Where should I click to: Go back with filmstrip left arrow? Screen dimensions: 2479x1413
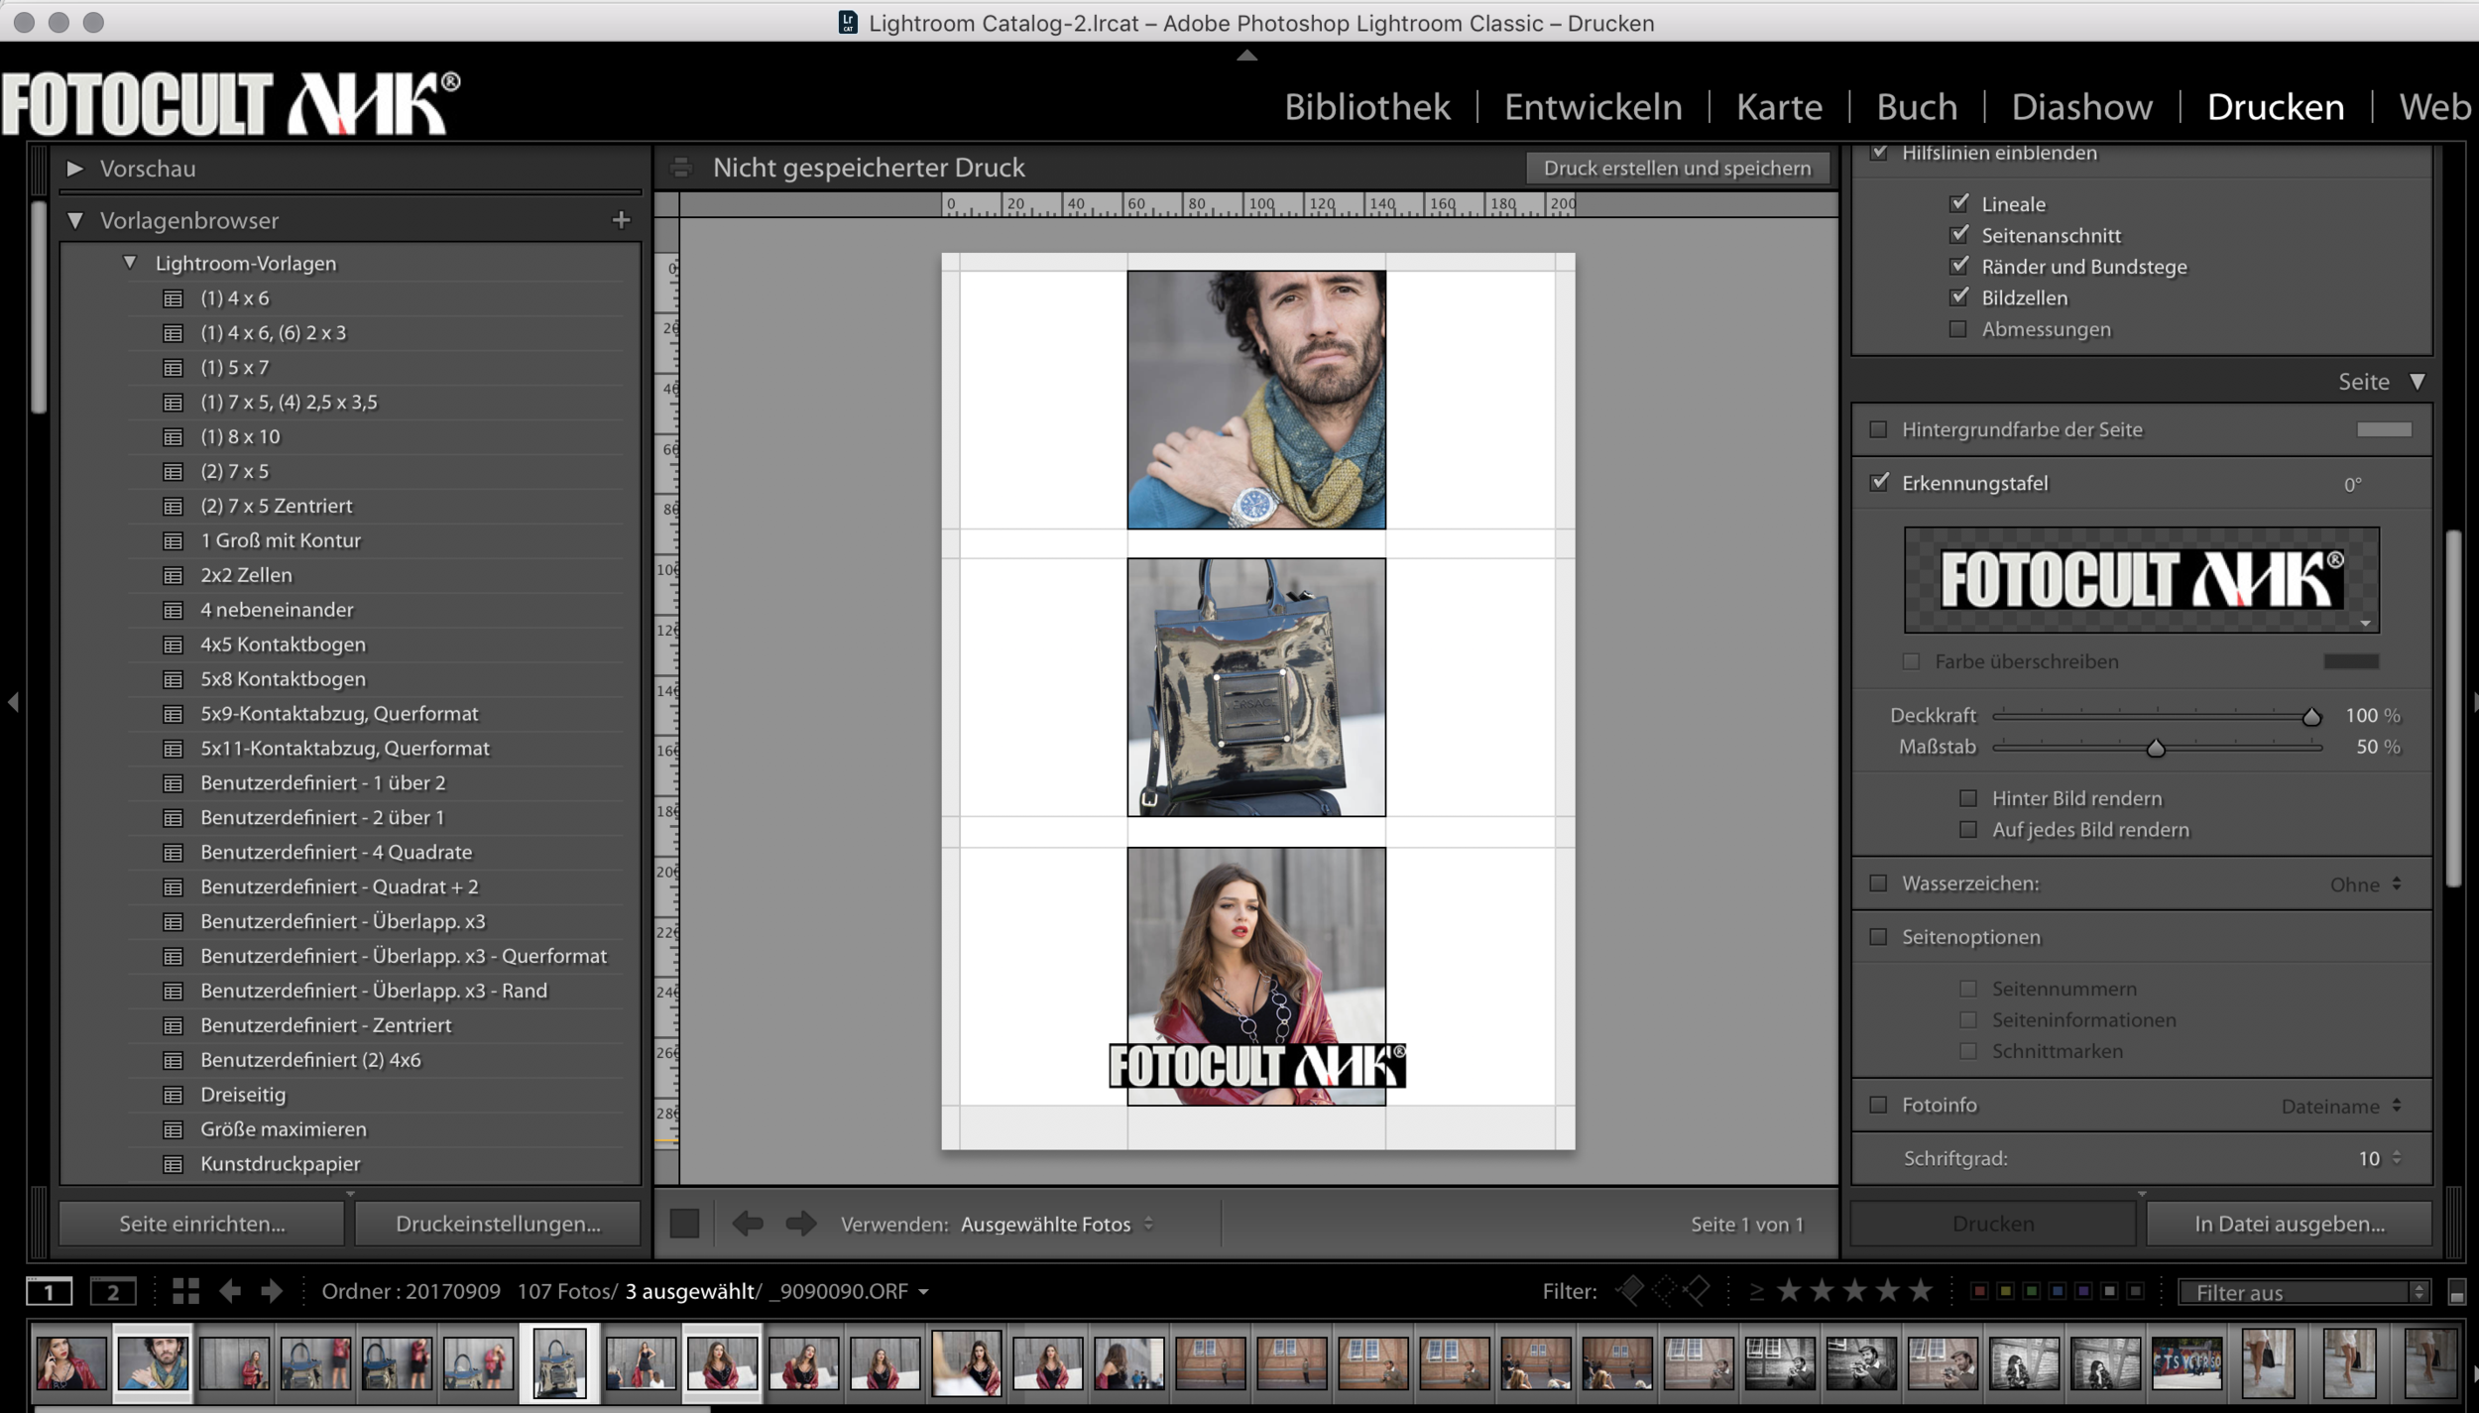[x=230, y=1291]
